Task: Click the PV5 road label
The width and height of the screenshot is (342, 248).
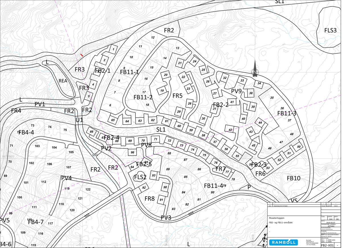Action: tap(5, 220)
